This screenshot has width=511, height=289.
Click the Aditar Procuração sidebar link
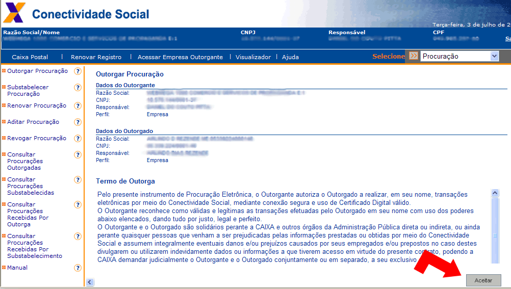click(33, 122)
